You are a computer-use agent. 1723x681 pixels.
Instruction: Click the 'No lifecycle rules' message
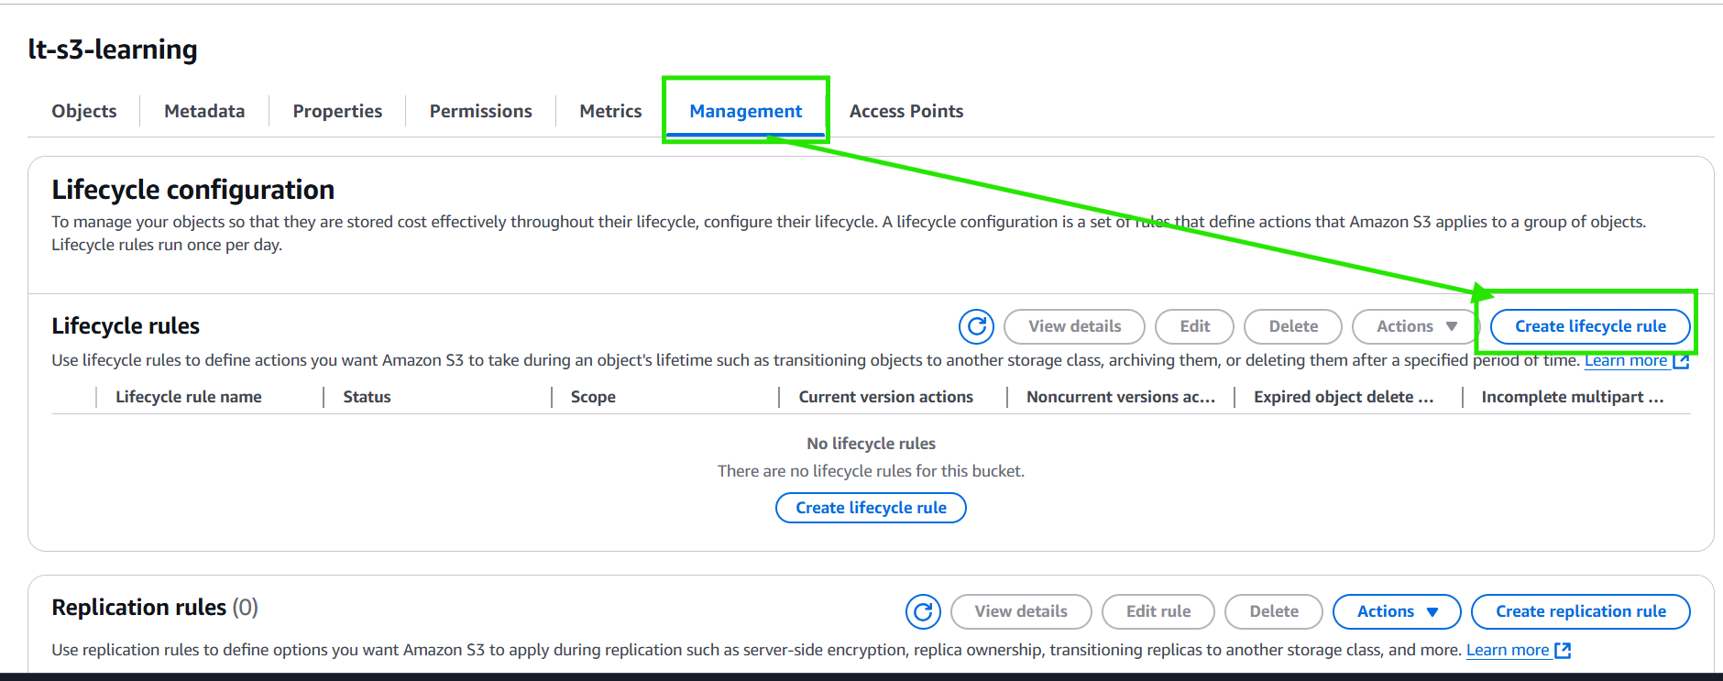871,444
